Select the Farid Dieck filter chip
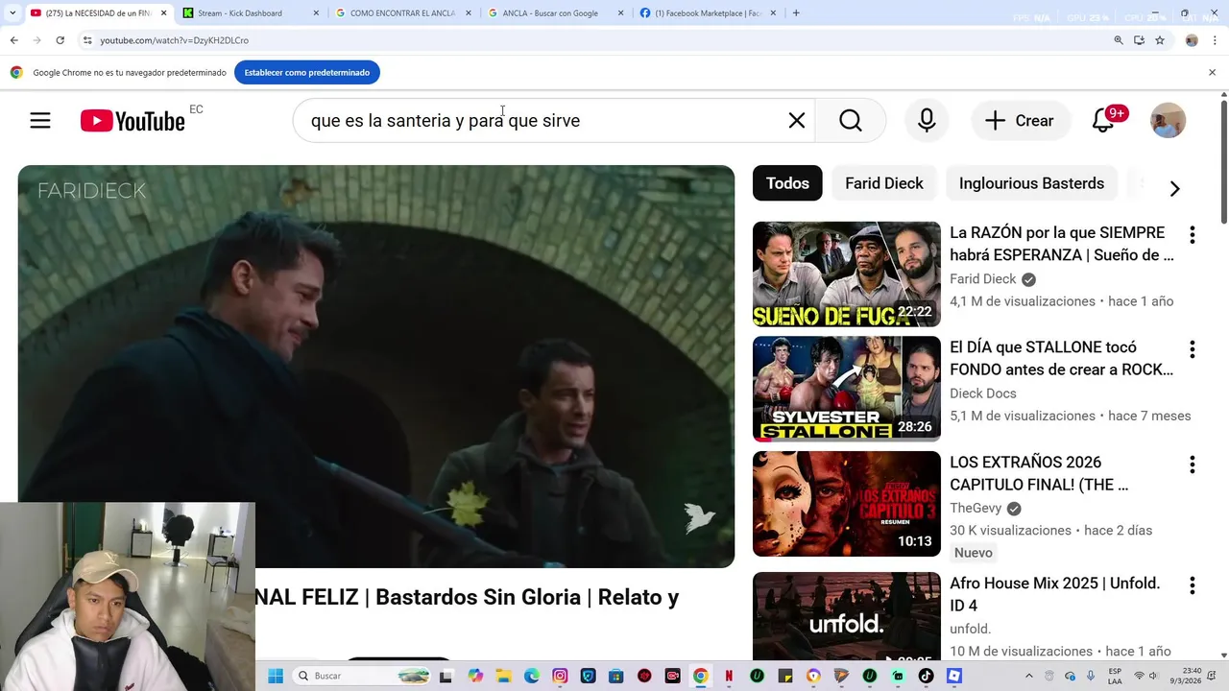The image size is (1229, 691). tap(883, 183)
